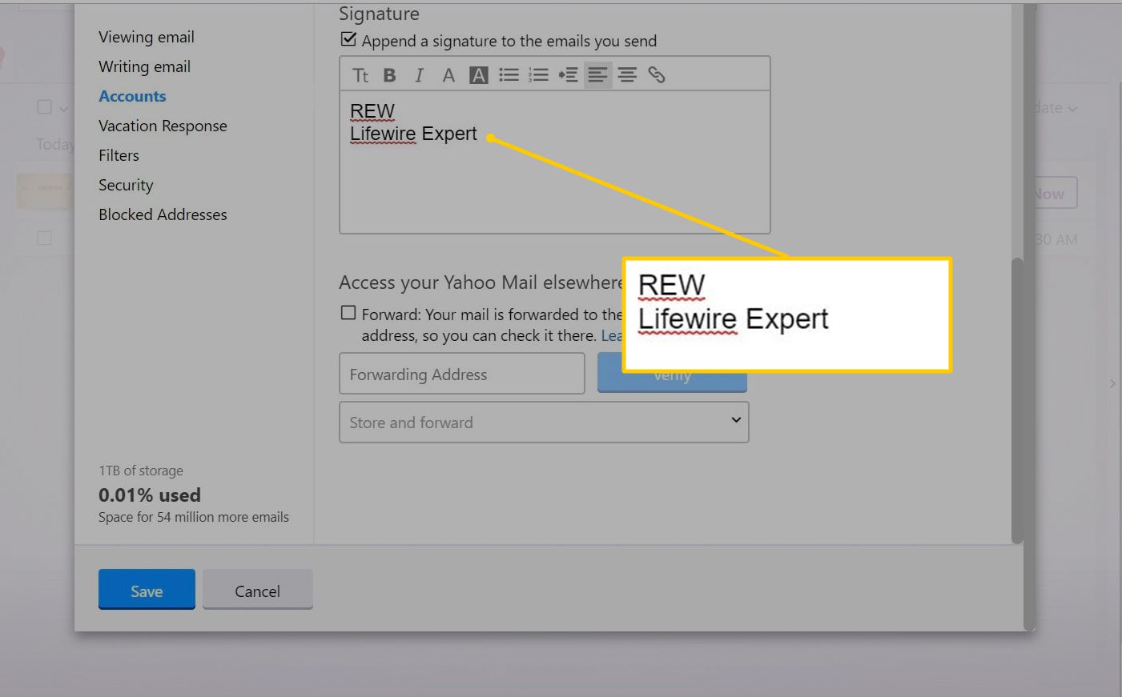Open Viewing email settings
The width and height of the screenshot is (1122, 697).
[147, 37]
